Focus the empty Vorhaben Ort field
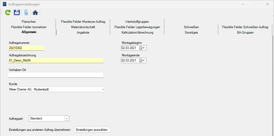Viewport: 274px width, 136px height. [56, 75]
